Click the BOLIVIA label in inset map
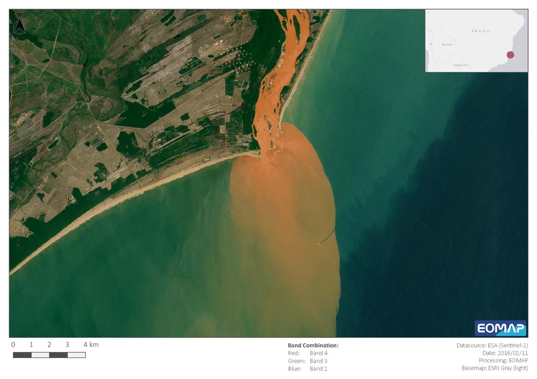 pos(446,45)
